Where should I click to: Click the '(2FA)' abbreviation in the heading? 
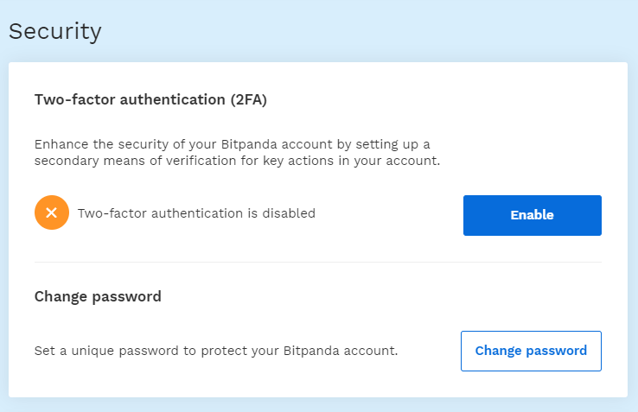click(249, 99)
